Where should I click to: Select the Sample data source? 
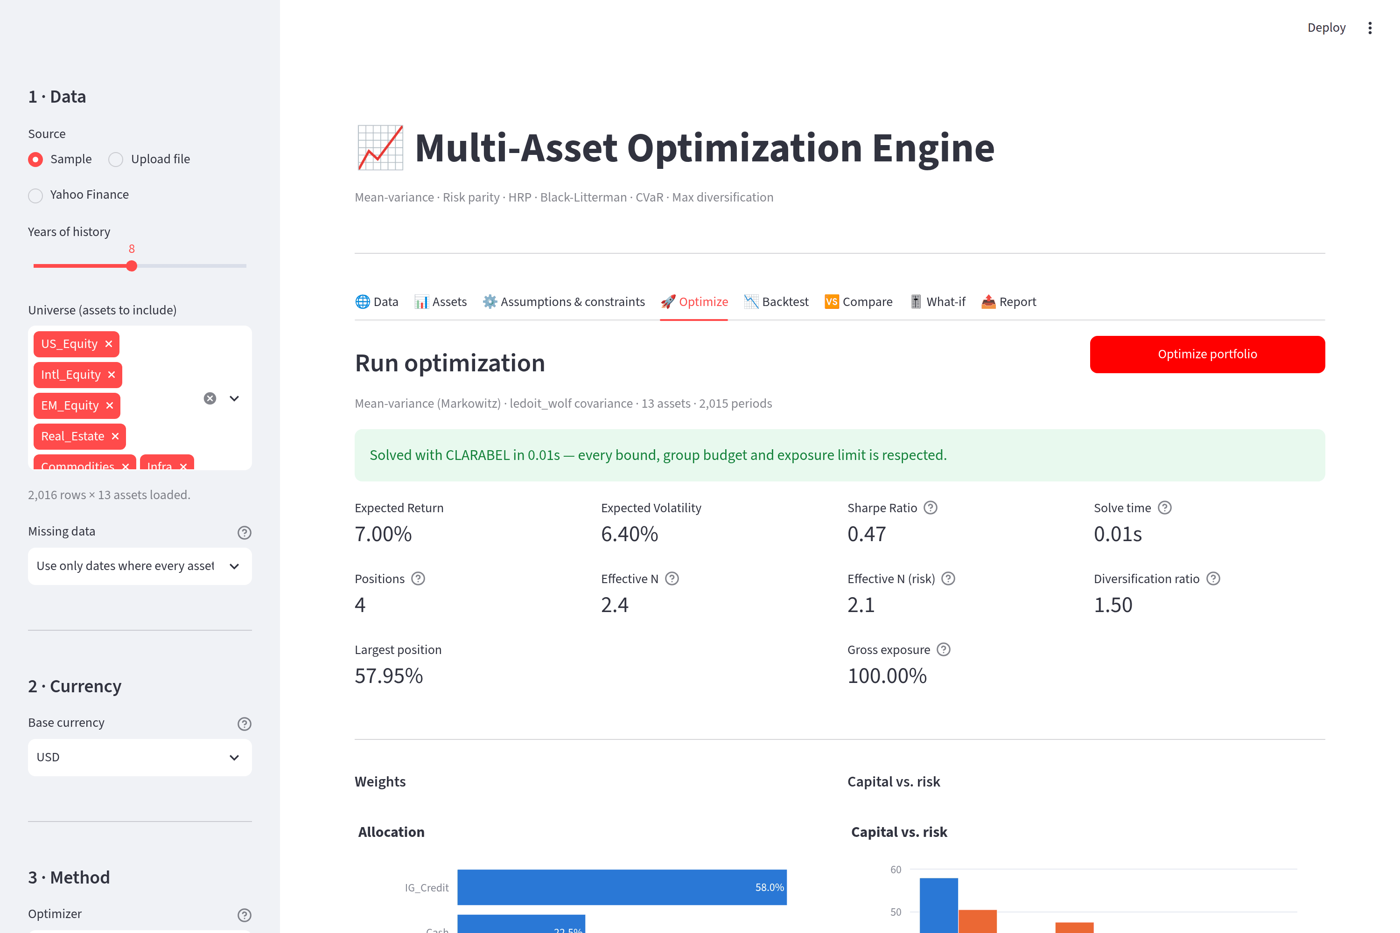(60, 159)
